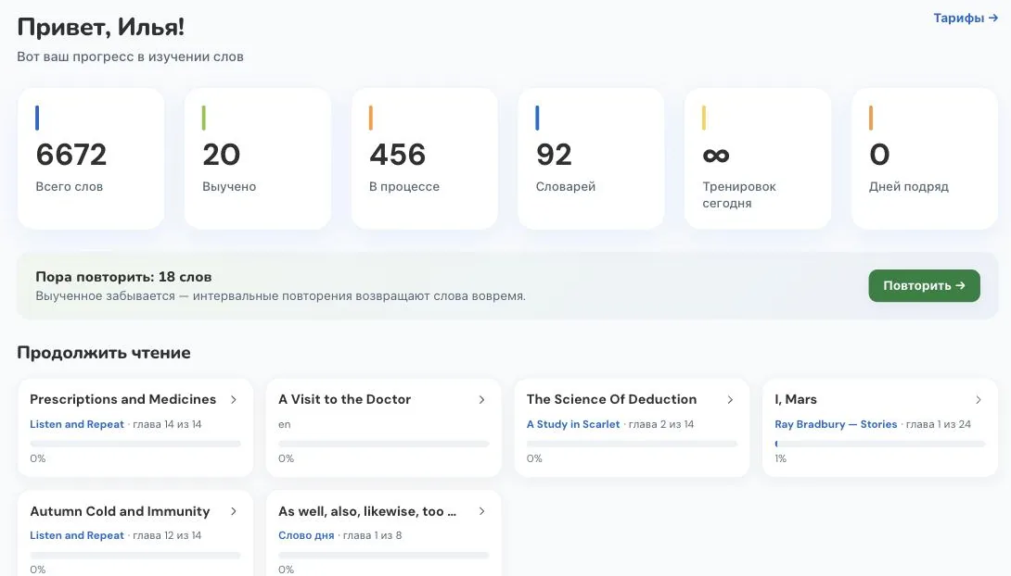This screenshot has width=1011, height=576.
Task: Open Listen and Repeat link under Prescriptions and Medicines
Action: pyautogui.click(x=77, y=424)
